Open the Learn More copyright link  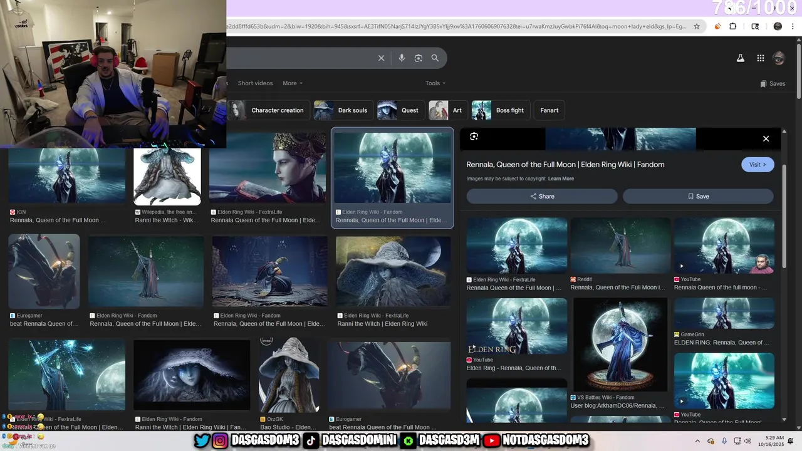tap(561, 179)
